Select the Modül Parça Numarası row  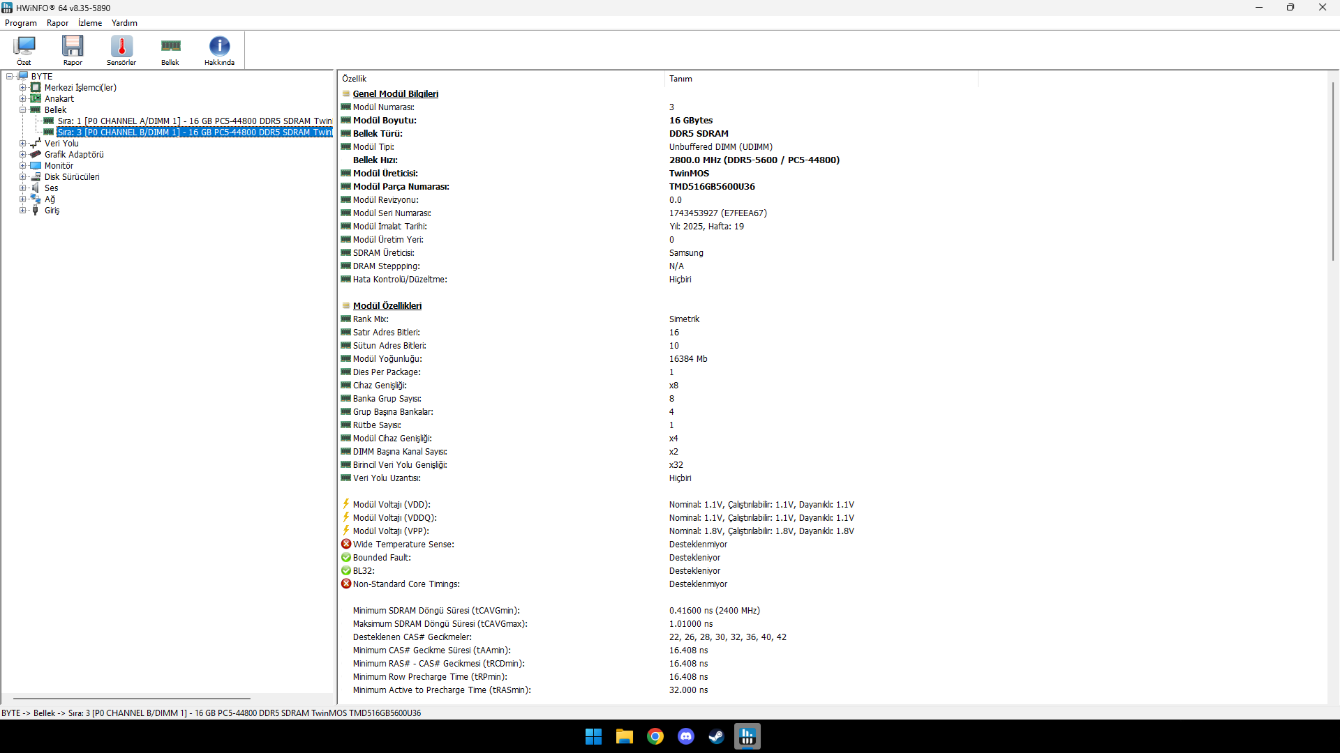659,187
